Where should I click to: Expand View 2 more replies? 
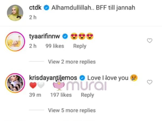click(x=72, y=62)
